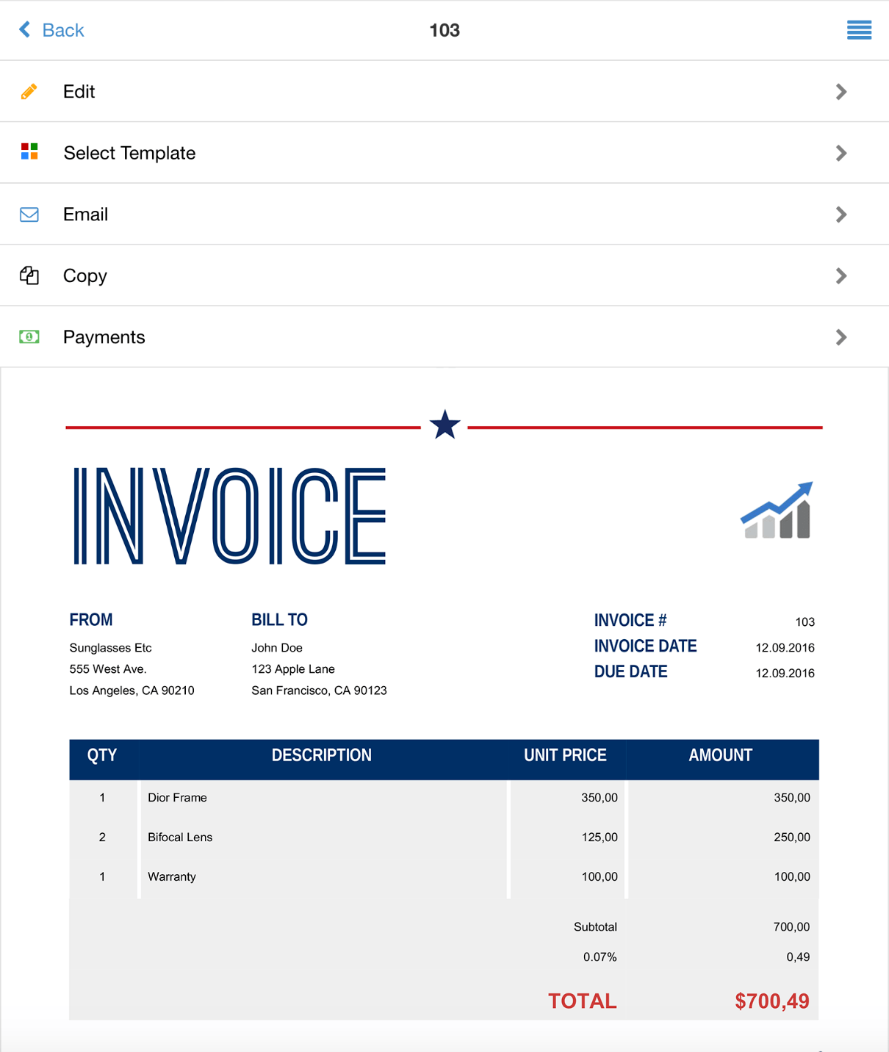This screenshot has height=1052, width=889.
Task: Click the FROM heading
Action: (91, 619)
